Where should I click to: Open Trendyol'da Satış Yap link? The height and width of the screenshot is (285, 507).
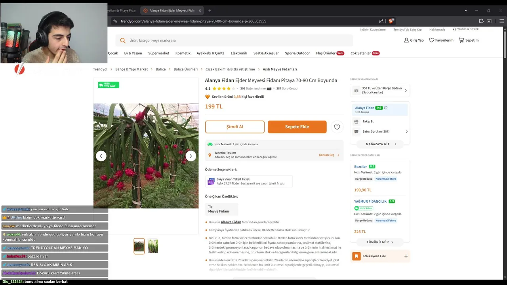[408, 30]
